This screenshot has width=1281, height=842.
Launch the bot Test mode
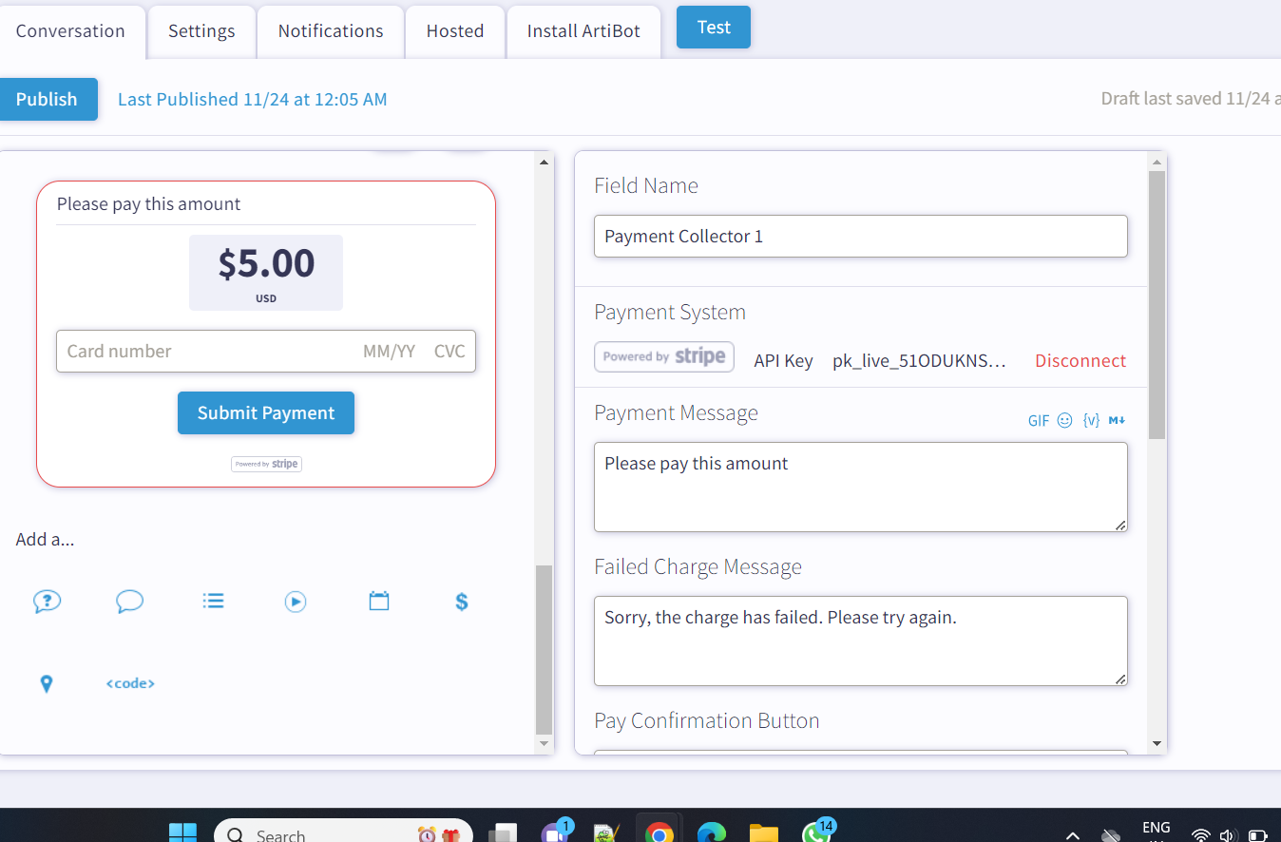click(713, 27)
